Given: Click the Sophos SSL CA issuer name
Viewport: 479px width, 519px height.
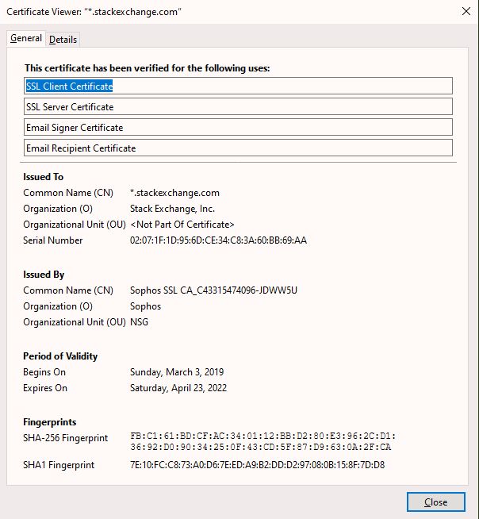Looking at the screenshot, I should tap(213, 290).
